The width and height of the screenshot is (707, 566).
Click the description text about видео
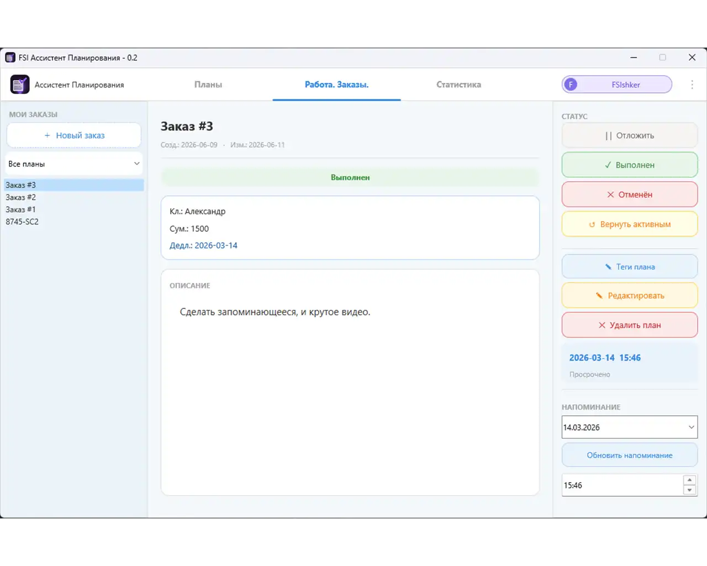tap(275, 312)
